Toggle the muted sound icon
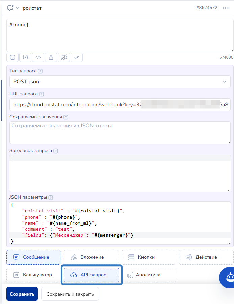This screenshot has width=234, height=304. 63,57
